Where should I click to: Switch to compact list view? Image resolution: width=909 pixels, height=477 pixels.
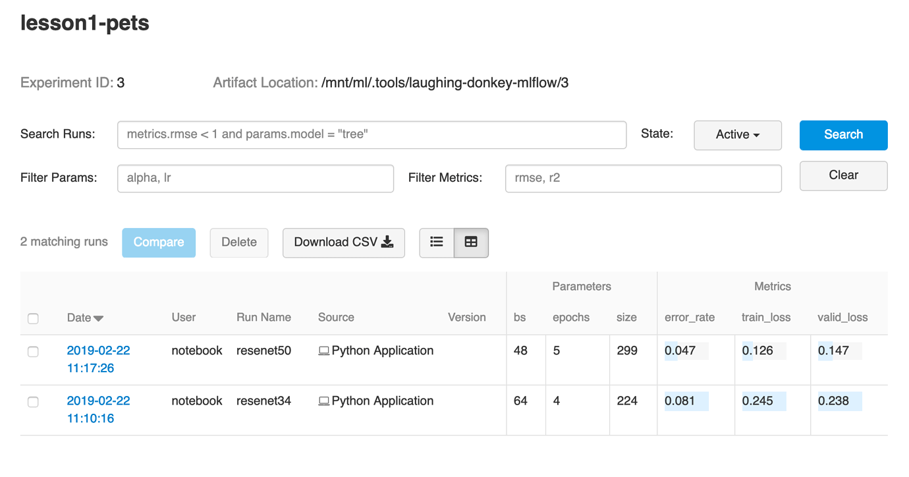pos(437,242)
